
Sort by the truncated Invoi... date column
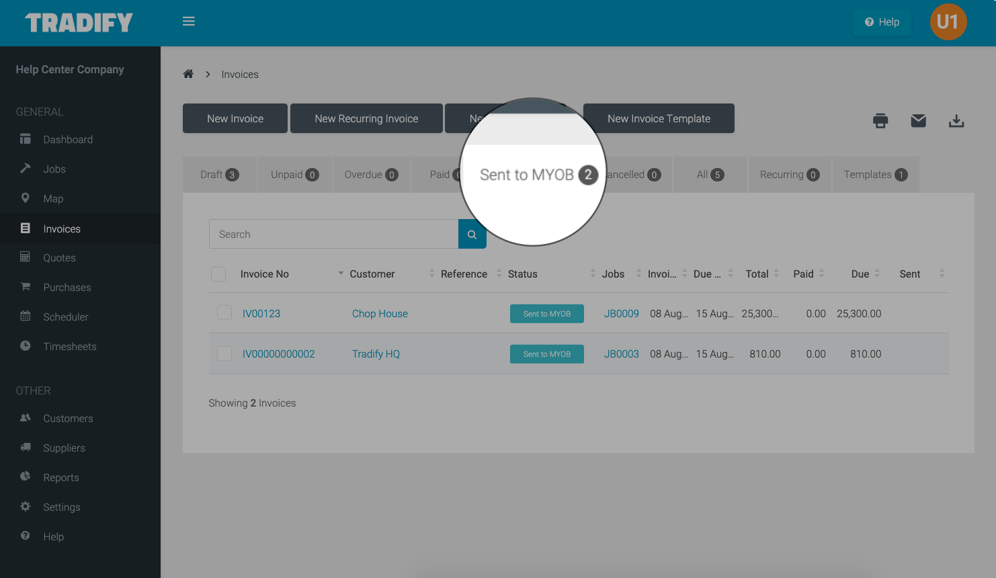pyautogui.click(x=662, y=274)
